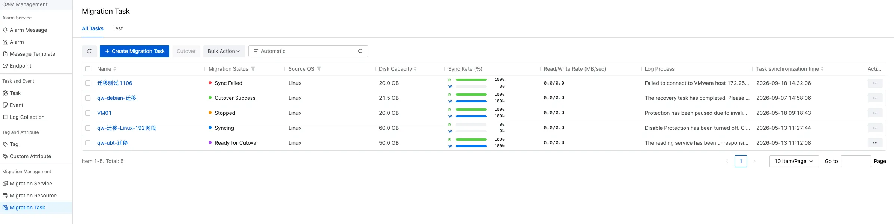Click the qw-debian-迁移 write sync progress bar

(x=471, y=101)
